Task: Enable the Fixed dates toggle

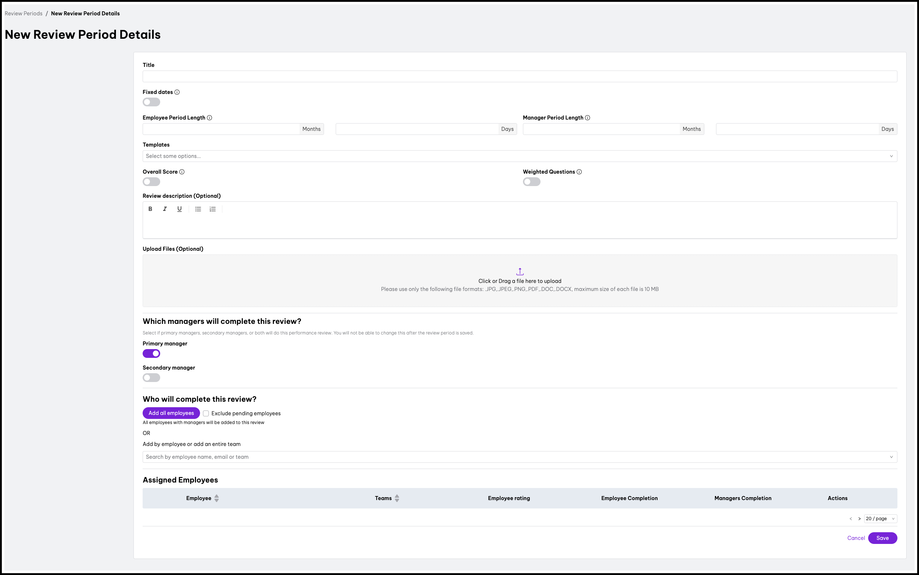Action: click(151, 102)
